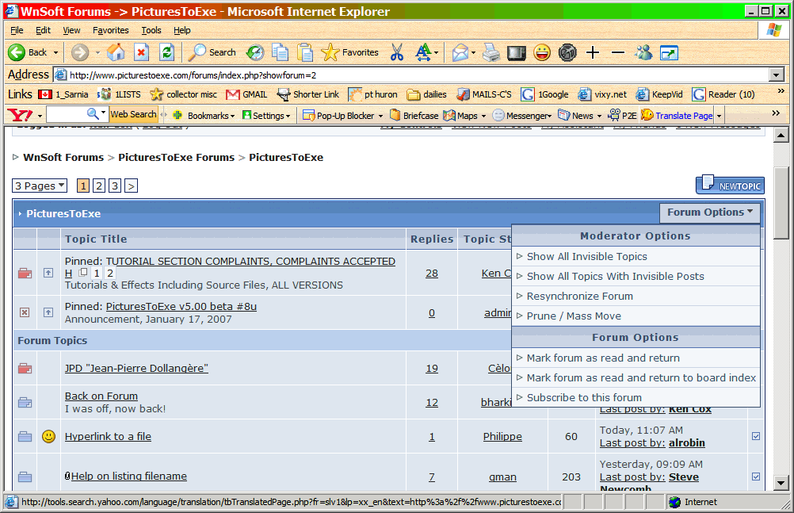Viewport: 794px width, 513px height.
Task: Click the plus zoom-in icon
Action: (x=593, y=52)
